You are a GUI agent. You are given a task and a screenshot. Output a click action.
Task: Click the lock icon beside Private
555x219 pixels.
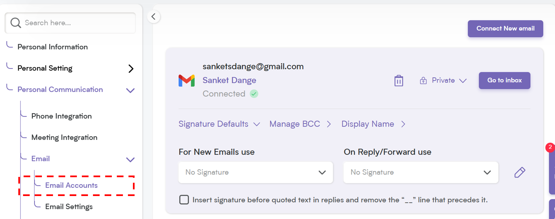click(423, 81)
